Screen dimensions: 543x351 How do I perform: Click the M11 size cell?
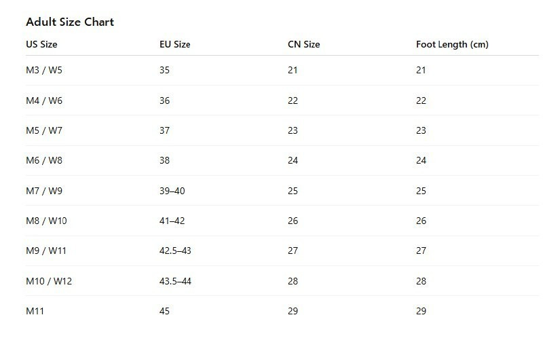pos(35,311)
